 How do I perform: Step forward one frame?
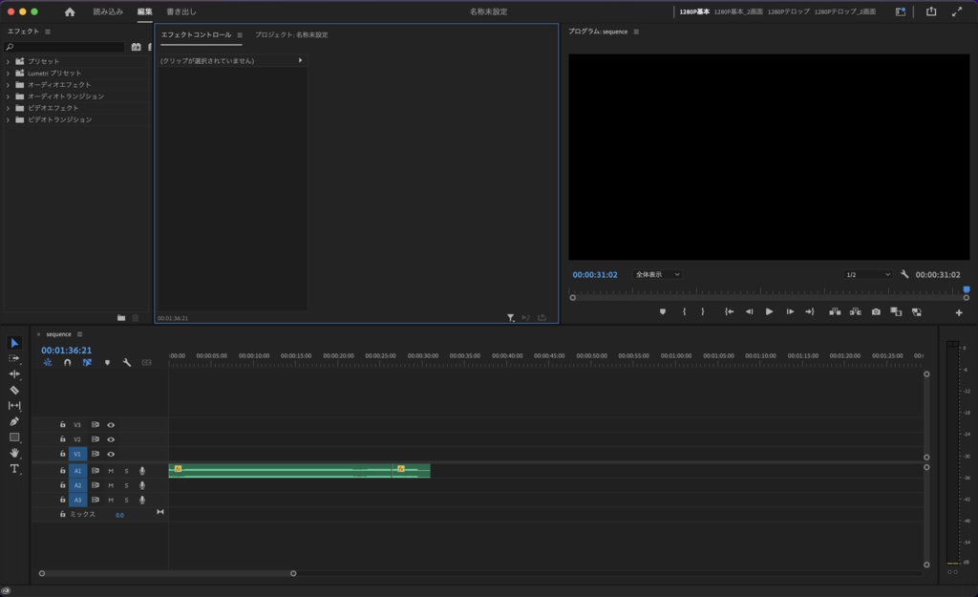[790, 312]
